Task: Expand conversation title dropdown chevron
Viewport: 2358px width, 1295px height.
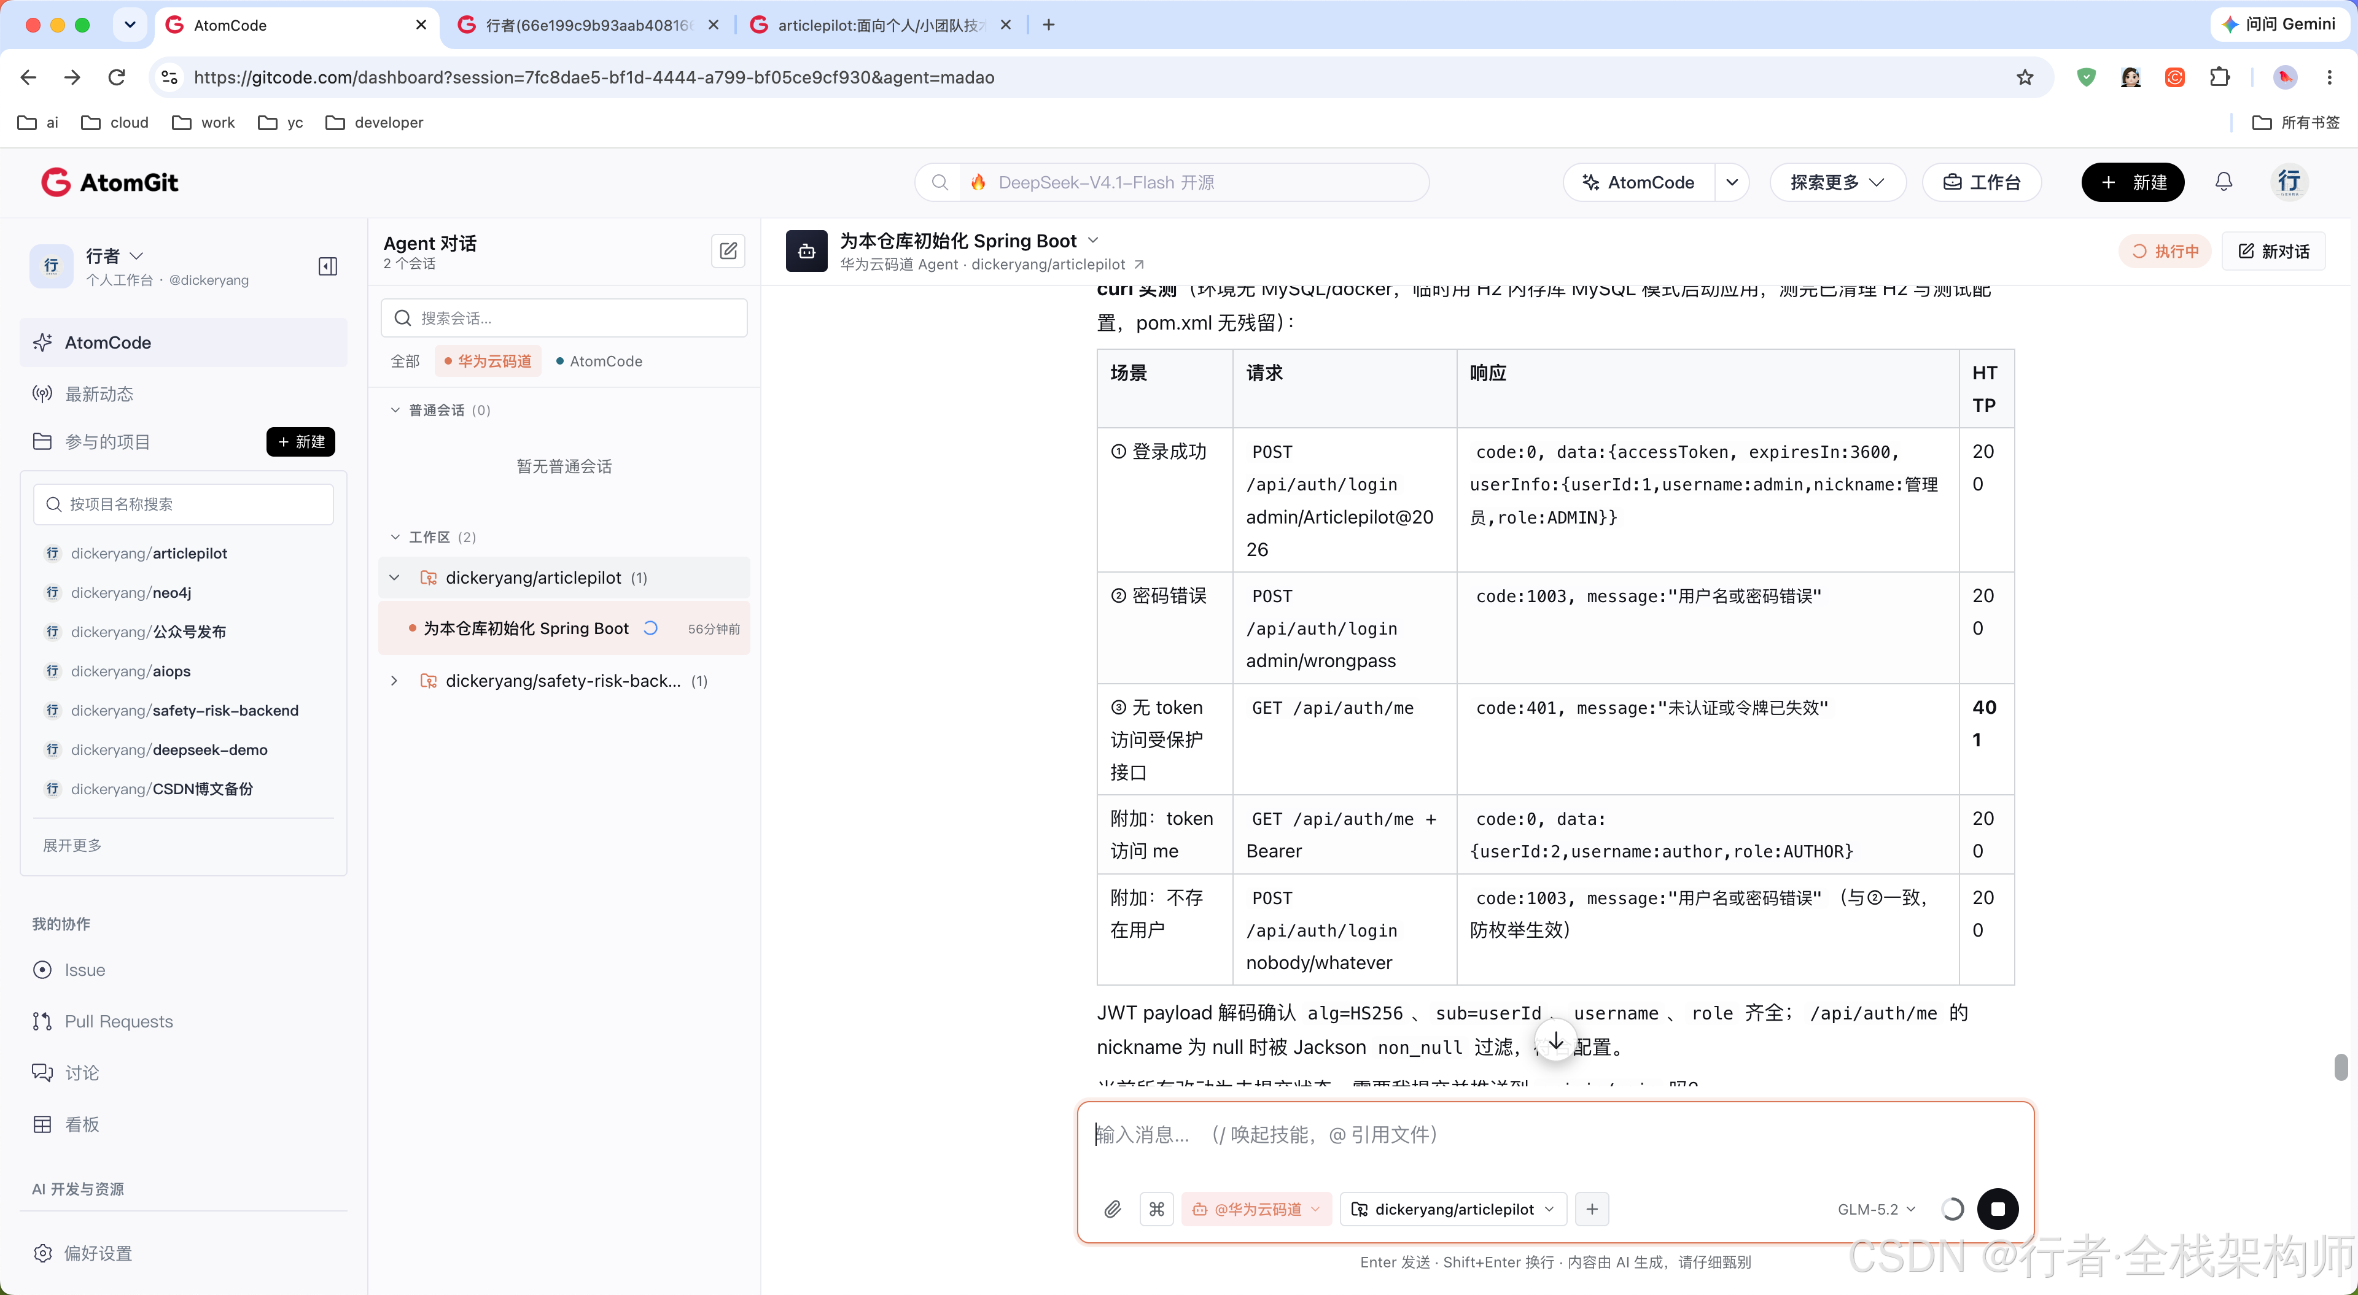Action: click(1093, 241)
